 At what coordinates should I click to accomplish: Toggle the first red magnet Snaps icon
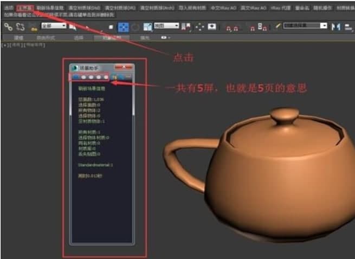[x=229, y=28]
